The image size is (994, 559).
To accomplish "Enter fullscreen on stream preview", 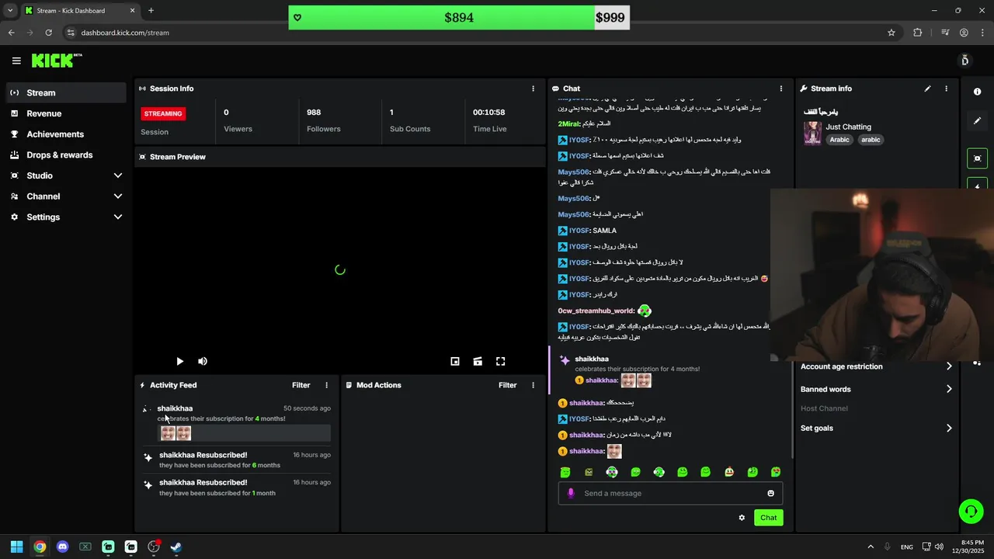I will click(x=501, y=361).
